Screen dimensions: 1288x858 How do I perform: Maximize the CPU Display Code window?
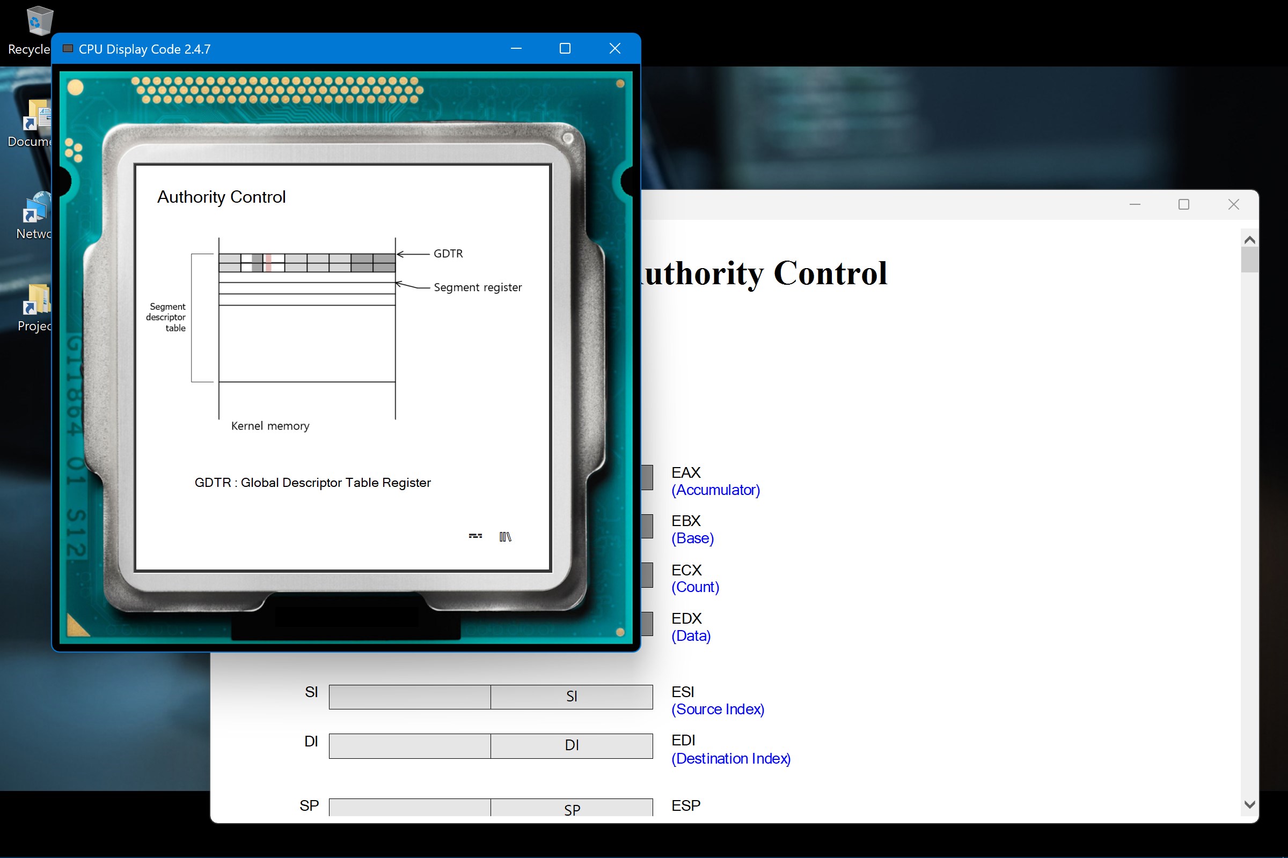565,49
